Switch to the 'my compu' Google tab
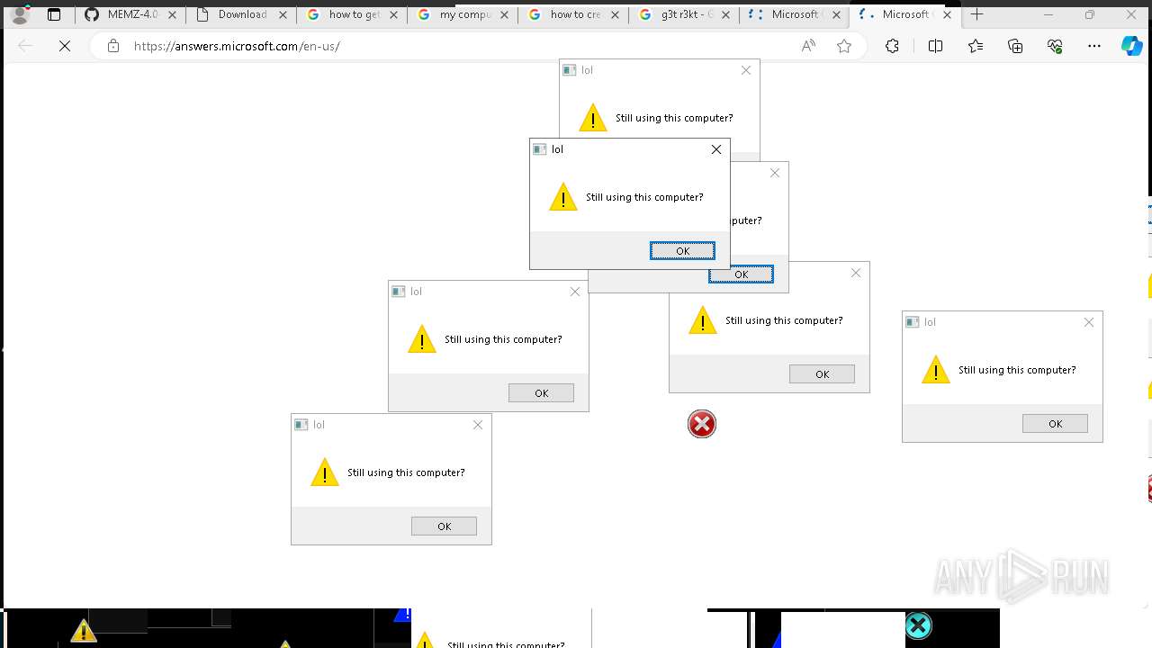This screenshot has width=1152, height=648. coord(463,14)
